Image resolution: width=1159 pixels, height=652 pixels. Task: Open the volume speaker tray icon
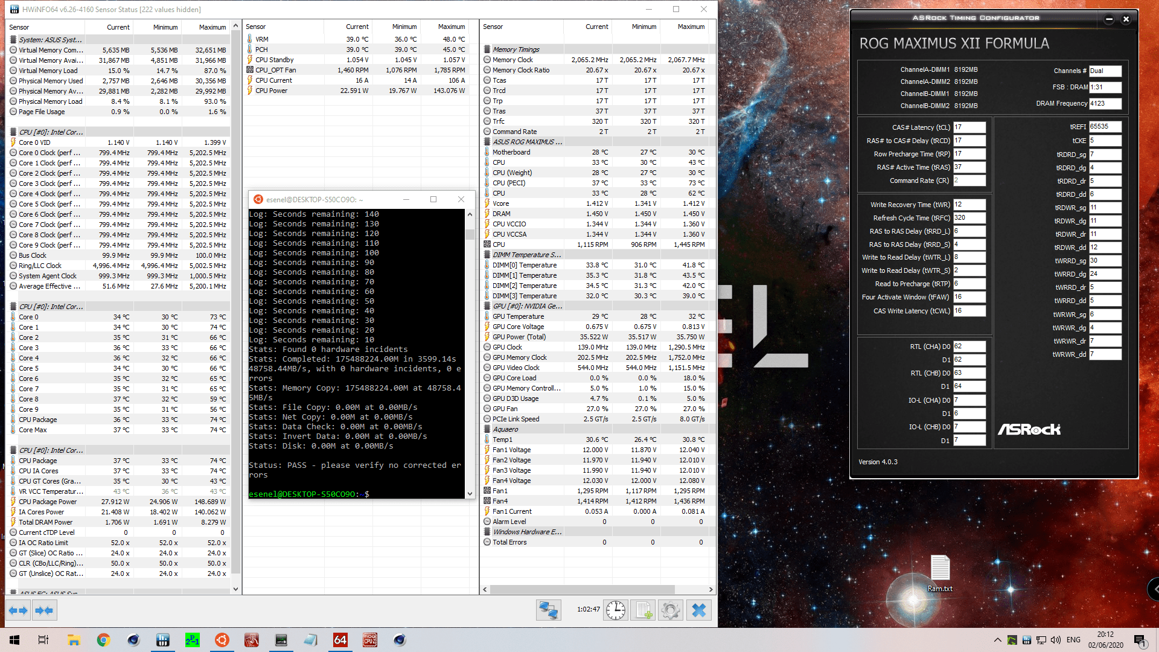[x=1056, y=640]
